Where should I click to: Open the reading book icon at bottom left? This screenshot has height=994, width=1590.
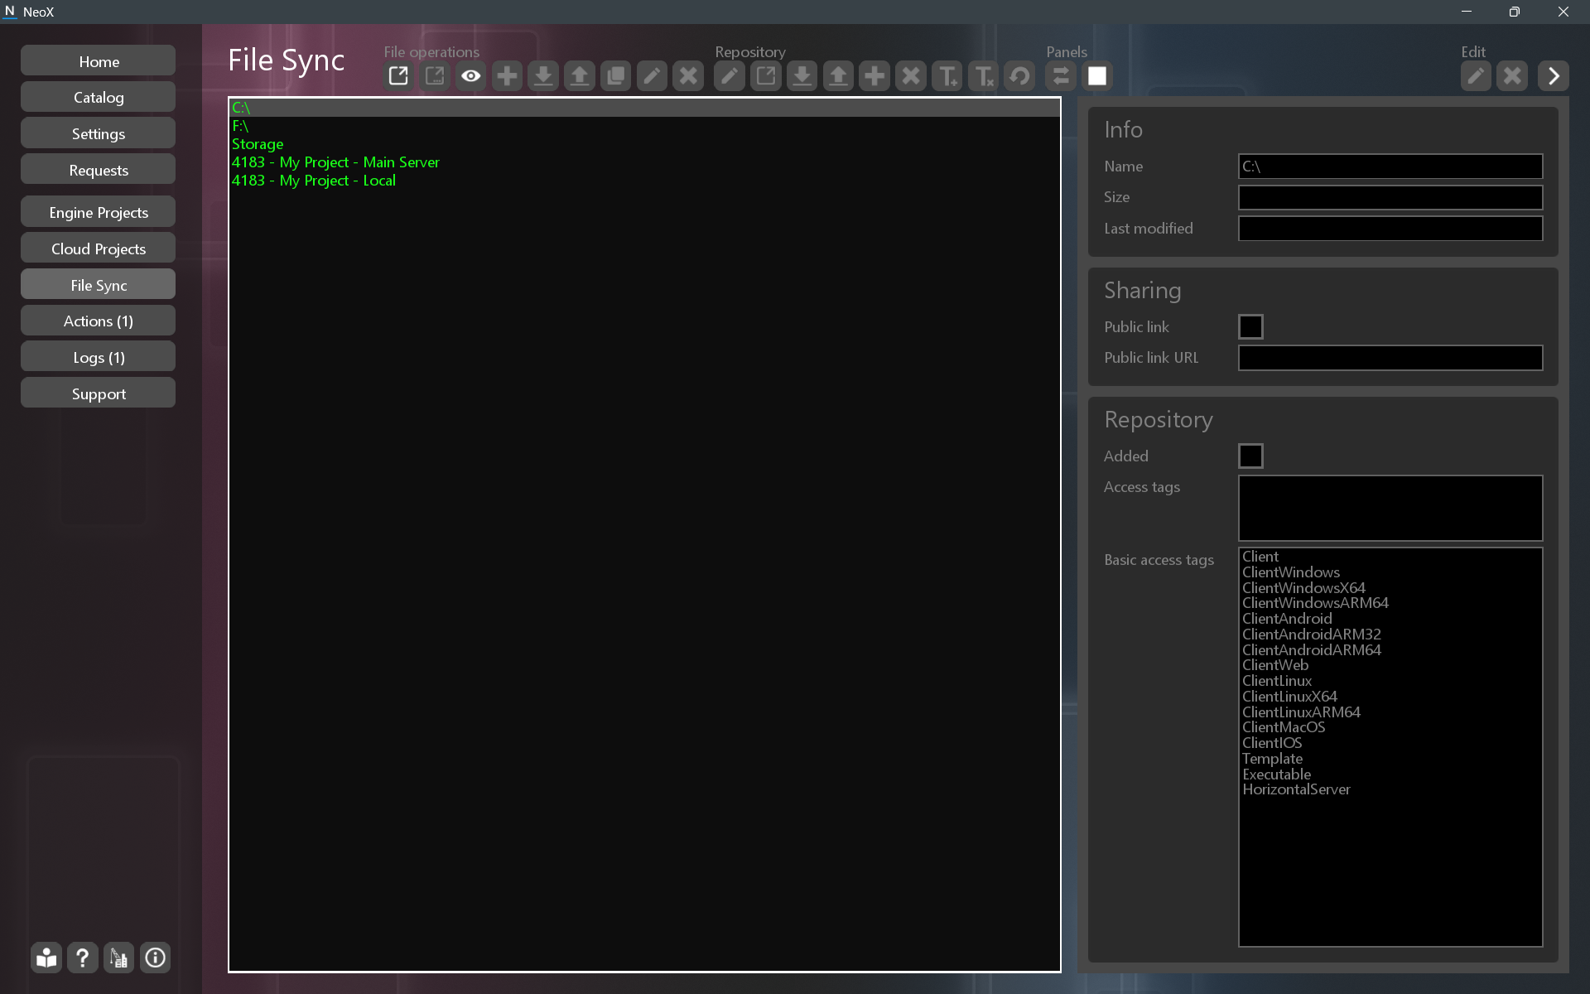pyautogui.click(x=46, y=958)
